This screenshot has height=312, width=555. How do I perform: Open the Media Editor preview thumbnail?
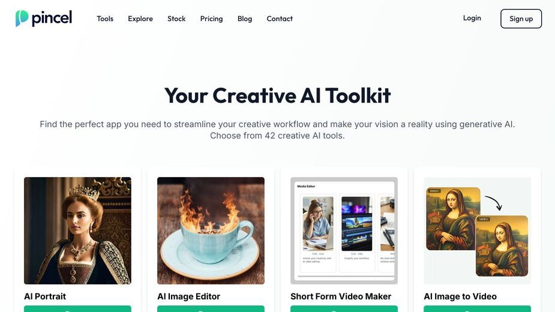click(x=344, y=230)
